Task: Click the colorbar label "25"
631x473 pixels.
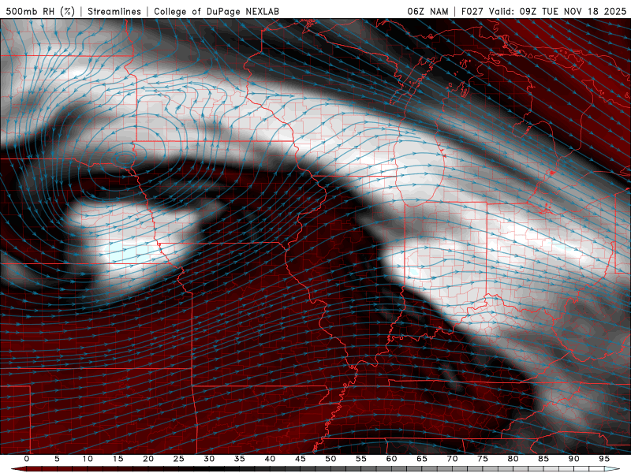Action: (x=179, y=459)
